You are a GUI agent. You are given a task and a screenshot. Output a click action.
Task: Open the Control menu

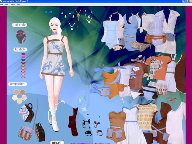click(12, 4)
